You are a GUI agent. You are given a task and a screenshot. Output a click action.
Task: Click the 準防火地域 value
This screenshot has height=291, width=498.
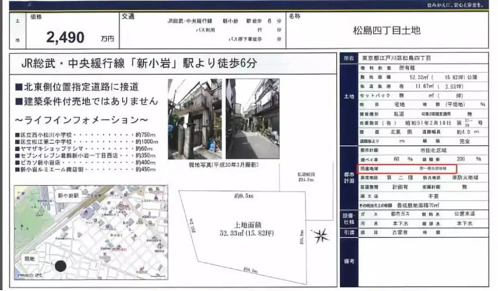click(x=465, y=178)
